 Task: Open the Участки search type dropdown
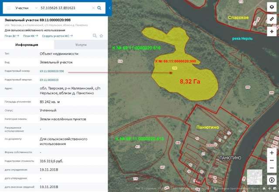coord(26,8)
